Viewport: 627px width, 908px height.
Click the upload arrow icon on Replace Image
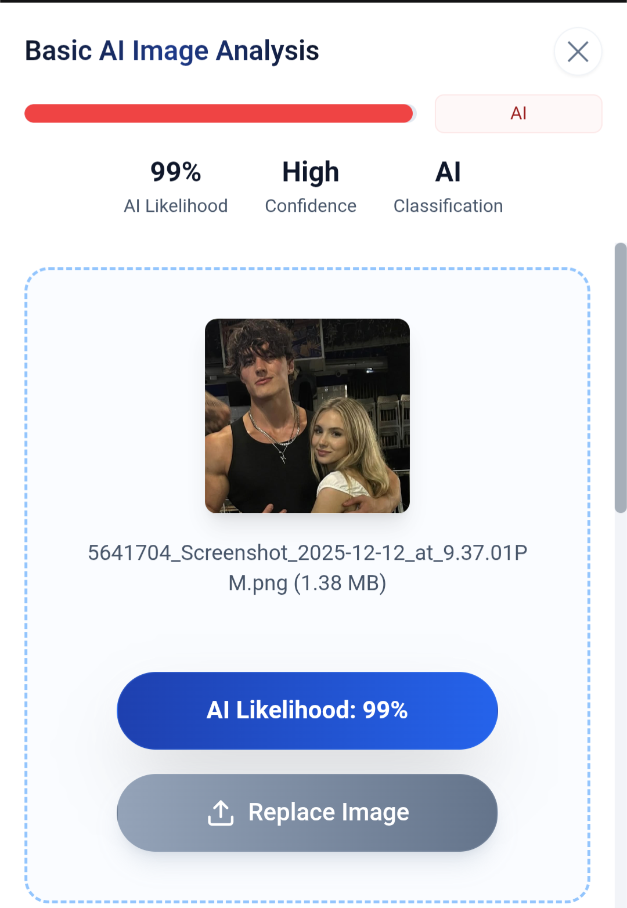point(221,813)
